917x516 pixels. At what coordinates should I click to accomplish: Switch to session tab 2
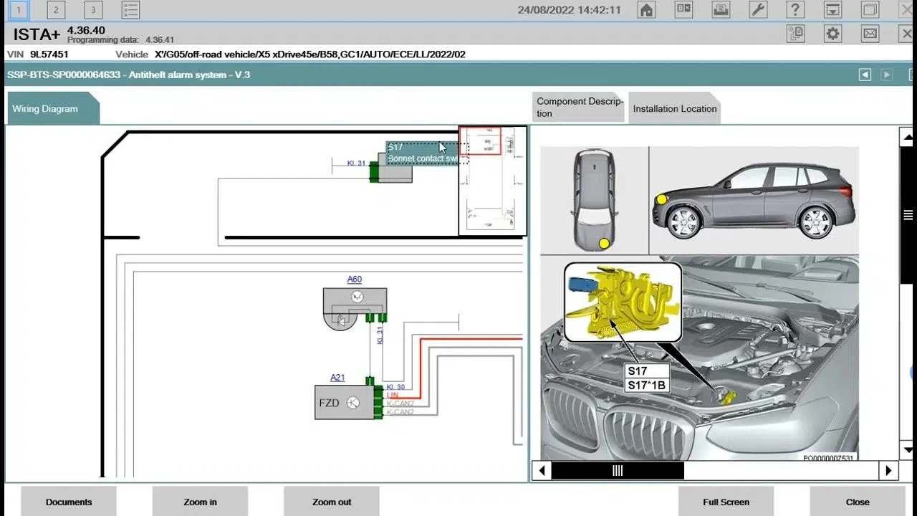click(56, 10)
